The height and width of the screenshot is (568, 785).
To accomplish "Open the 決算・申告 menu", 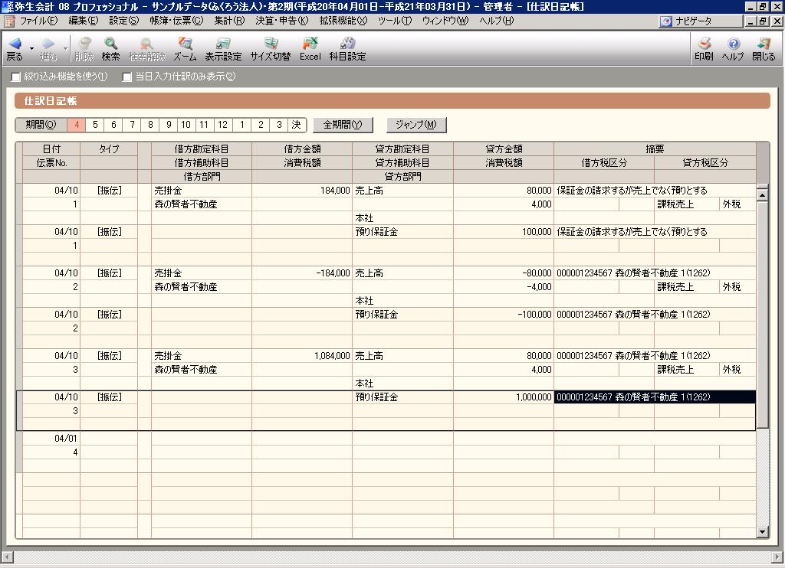I will pos(282,21).
